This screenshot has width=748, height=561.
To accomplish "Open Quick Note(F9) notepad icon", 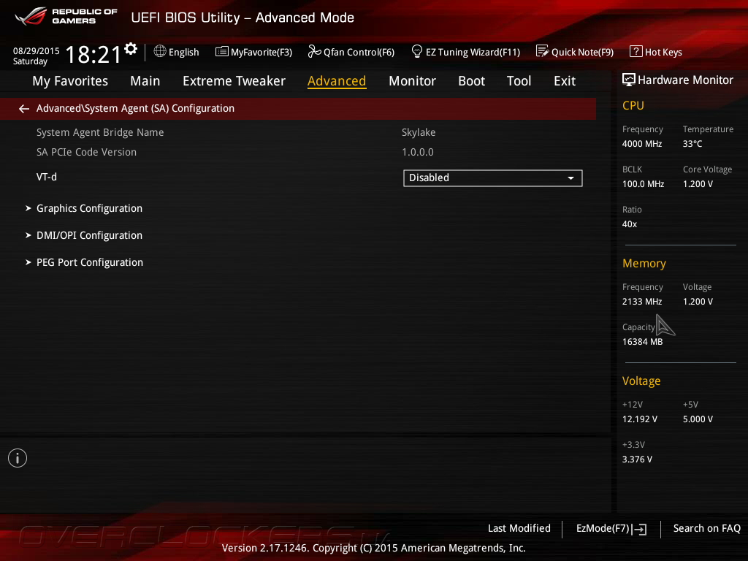I will 543,52.
